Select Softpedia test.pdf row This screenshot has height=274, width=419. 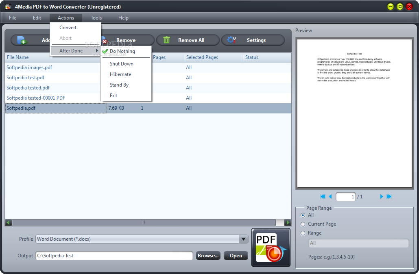click(148, 78)
